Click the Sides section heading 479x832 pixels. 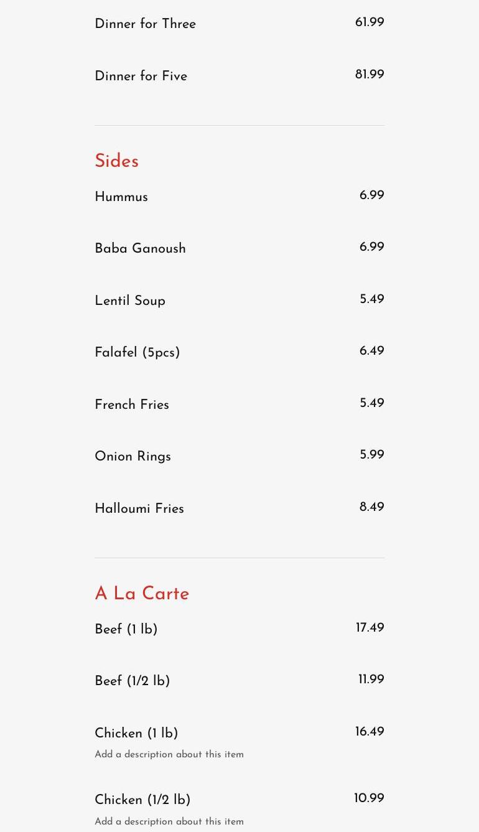point(116,161)
